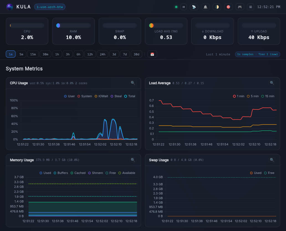Select the 24h time range tab
The height and width of the screenshot is (231, 286).
click(x=103, y=54)
